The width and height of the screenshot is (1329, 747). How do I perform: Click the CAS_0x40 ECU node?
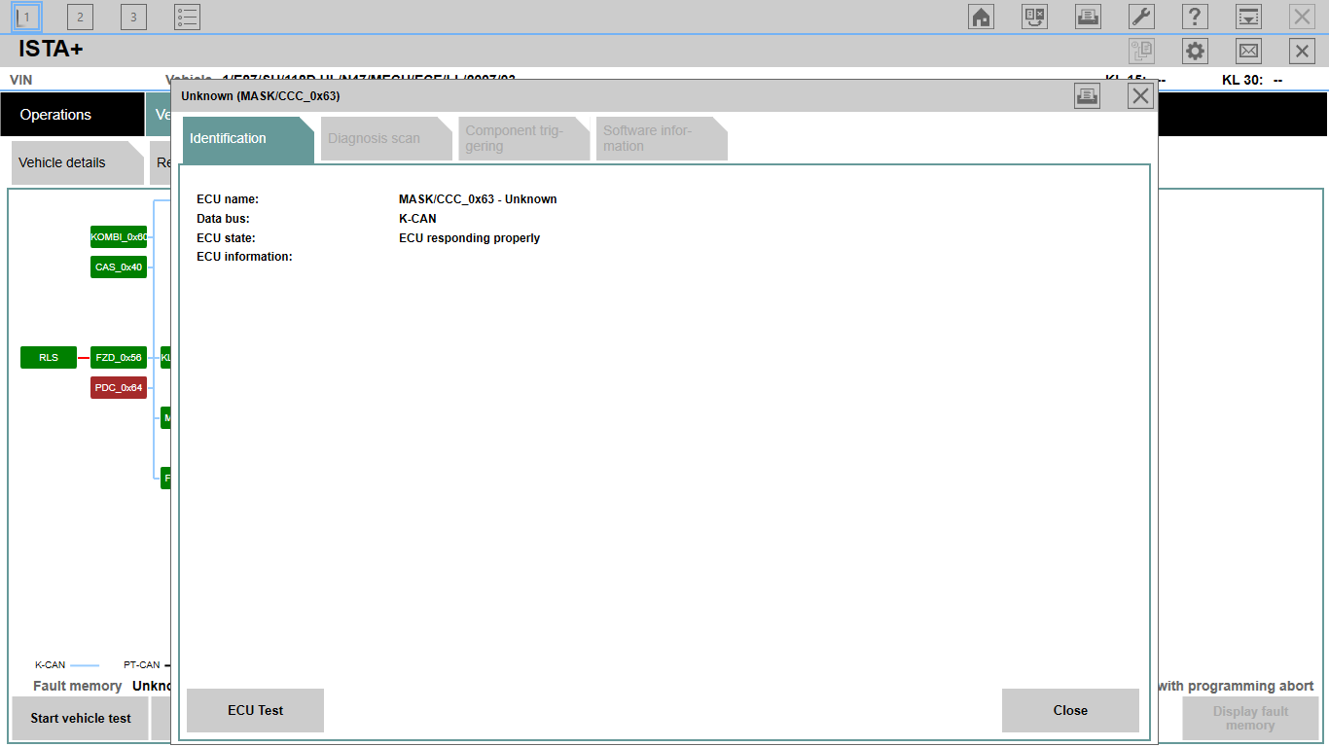[119, 267]
